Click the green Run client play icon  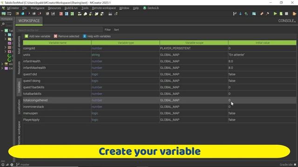pos(275,13)
